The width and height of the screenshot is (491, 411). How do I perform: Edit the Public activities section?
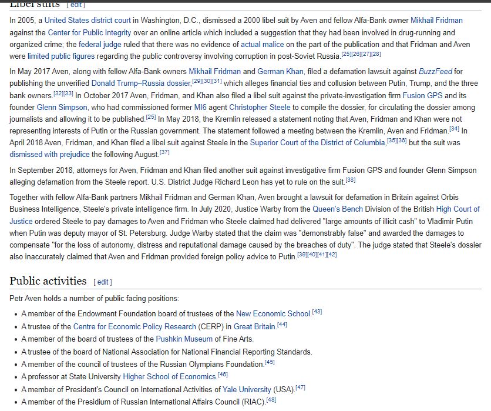(x=103, y=282)
